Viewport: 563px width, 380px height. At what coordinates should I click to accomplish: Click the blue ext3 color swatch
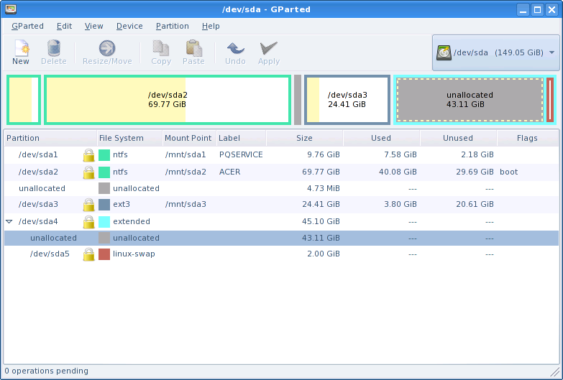(x=104, y=205)
